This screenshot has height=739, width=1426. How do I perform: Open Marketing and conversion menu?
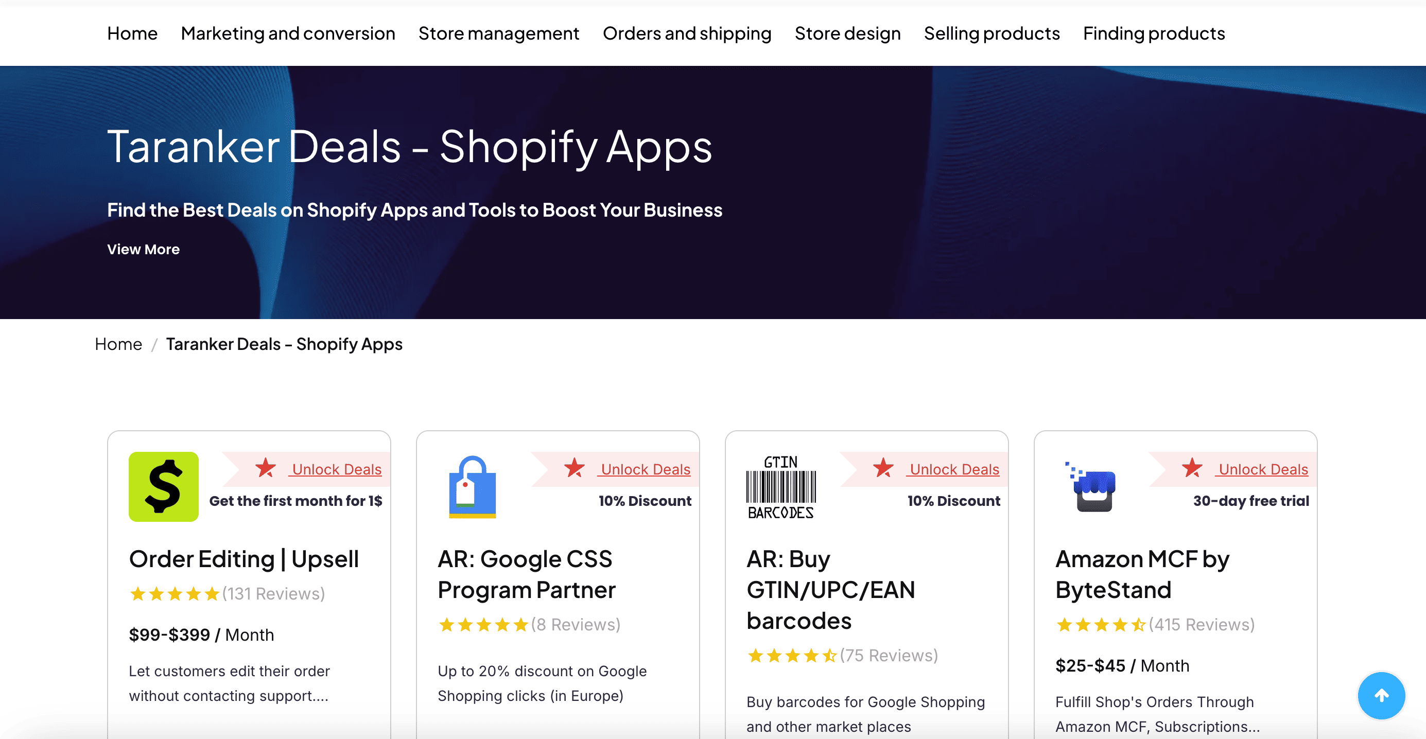pos(288,33)
